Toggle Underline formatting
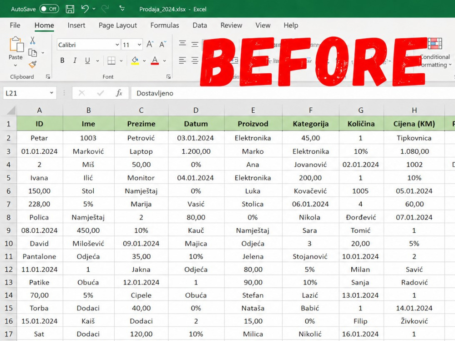Screen dimensions: 455x341 tap(87, 60)
